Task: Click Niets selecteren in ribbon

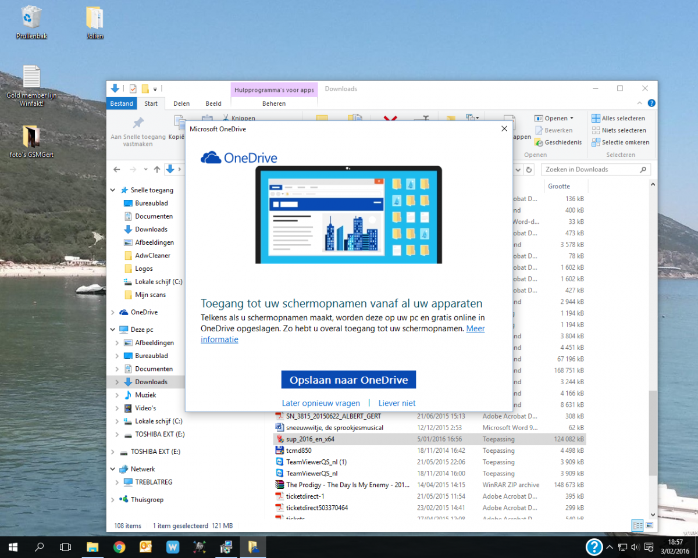Action: pos(619,130)
